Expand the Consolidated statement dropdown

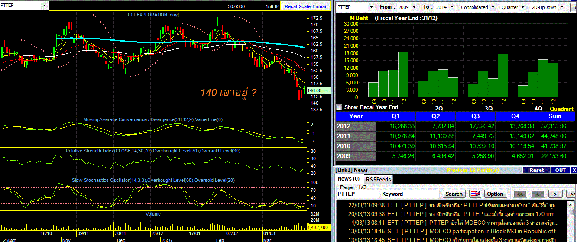493,7
